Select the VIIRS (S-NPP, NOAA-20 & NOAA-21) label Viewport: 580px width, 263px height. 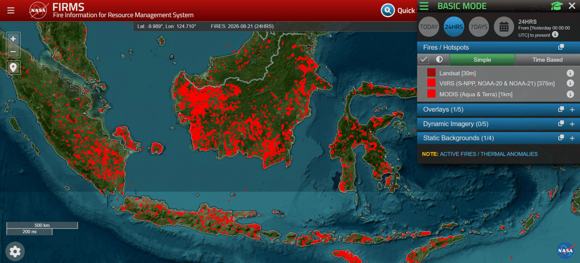pos(497,84)
